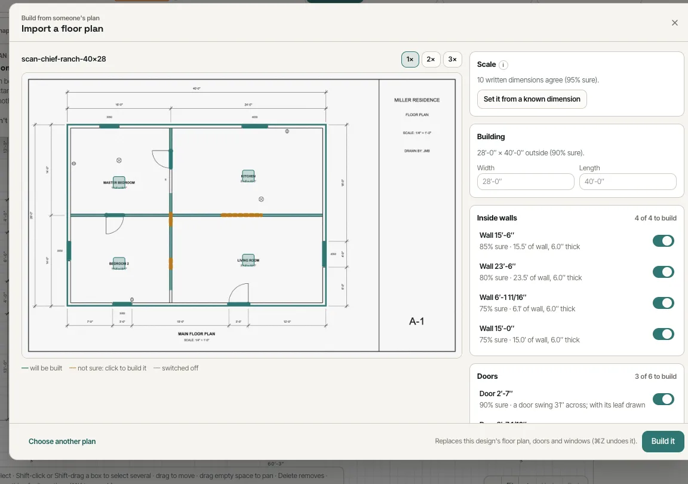Click the 'switched off' legend entry

click(x=176, y=368)
